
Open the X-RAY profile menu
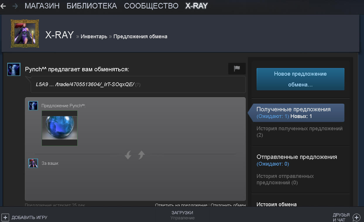[x=197, y=6]
